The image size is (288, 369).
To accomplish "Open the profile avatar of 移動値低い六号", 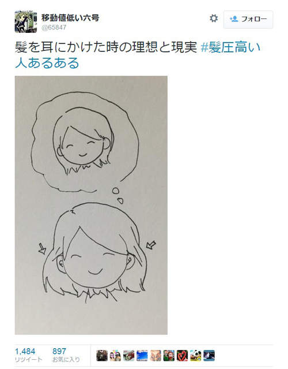I will (25, 21).
